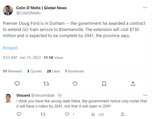Open Colin D'Mello's profile picture
The width and height of the screenshot is (158, 119).
pos(8,10)
